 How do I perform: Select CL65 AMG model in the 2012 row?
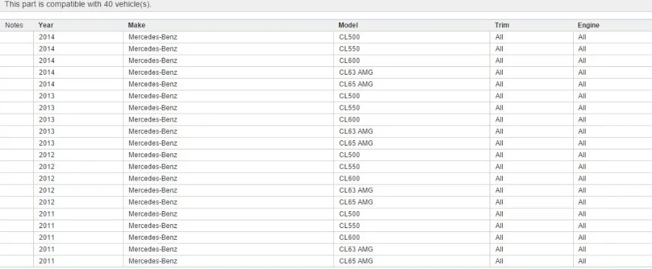pyautogui.click(x=356, y=202)
